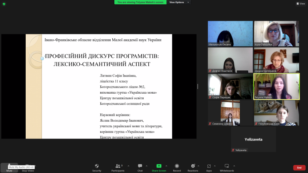Screen dimensions: 308x173
Task: Click the green Share Screen icon
Action: point(159,166)
